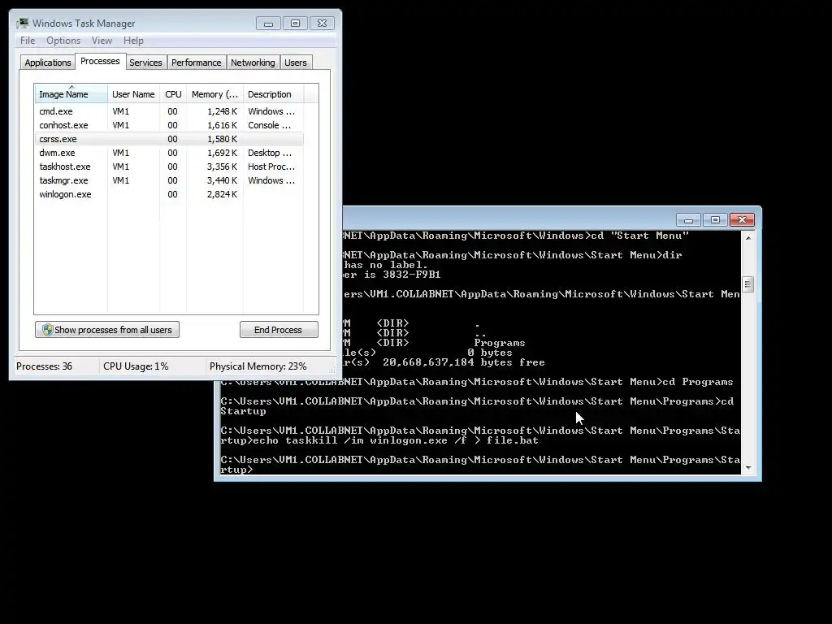Switch to the Performance tab
The height and width of the screenshot is (624, 832).
click(x=197, y=63)
